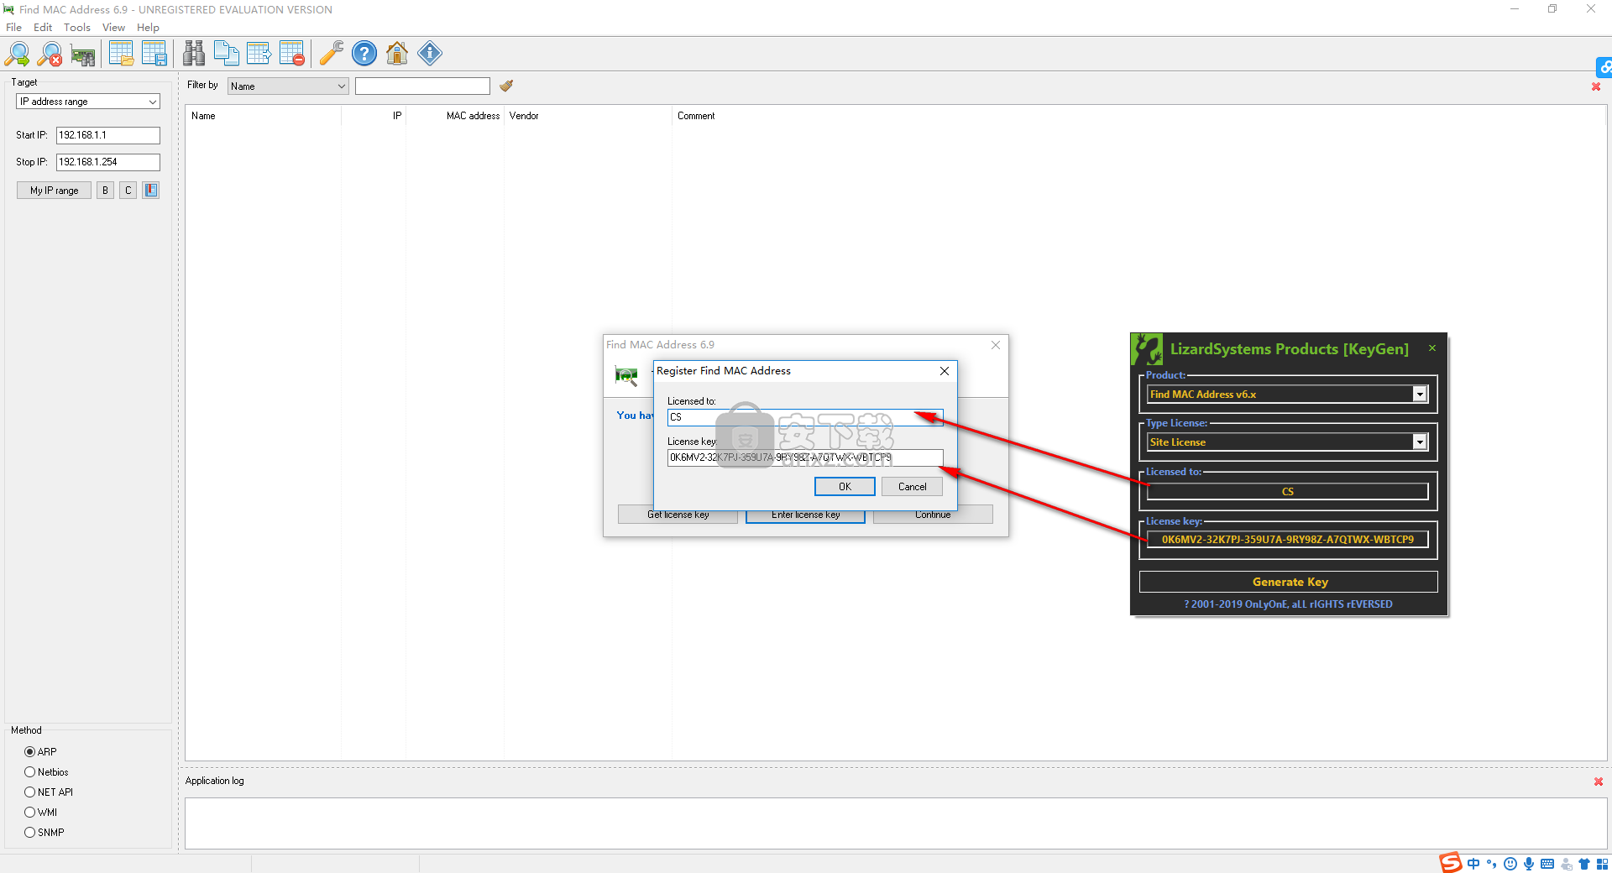Viewport: 1612px width, 873px height.
Task: Click the KeyGen License key field
Action: pos(1288,540)
